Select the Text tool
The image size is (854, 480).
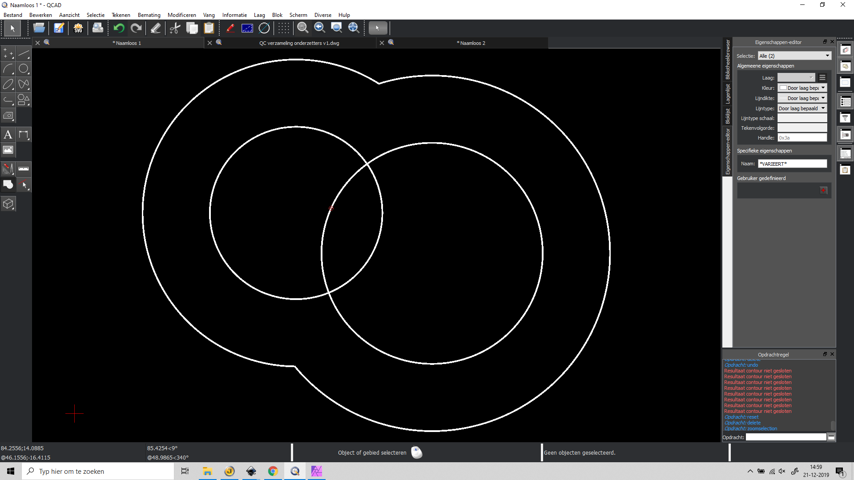pyautogui.click(x=8, y=135)
